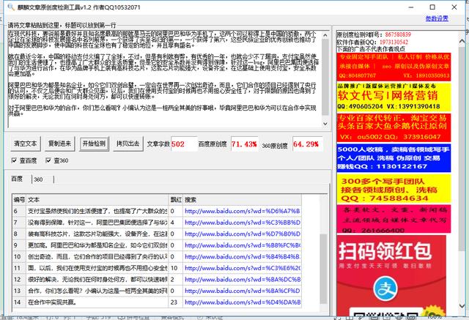Click the ad panel scroll up arrow
The image size is (469, 320).
(x=462, y=41)
